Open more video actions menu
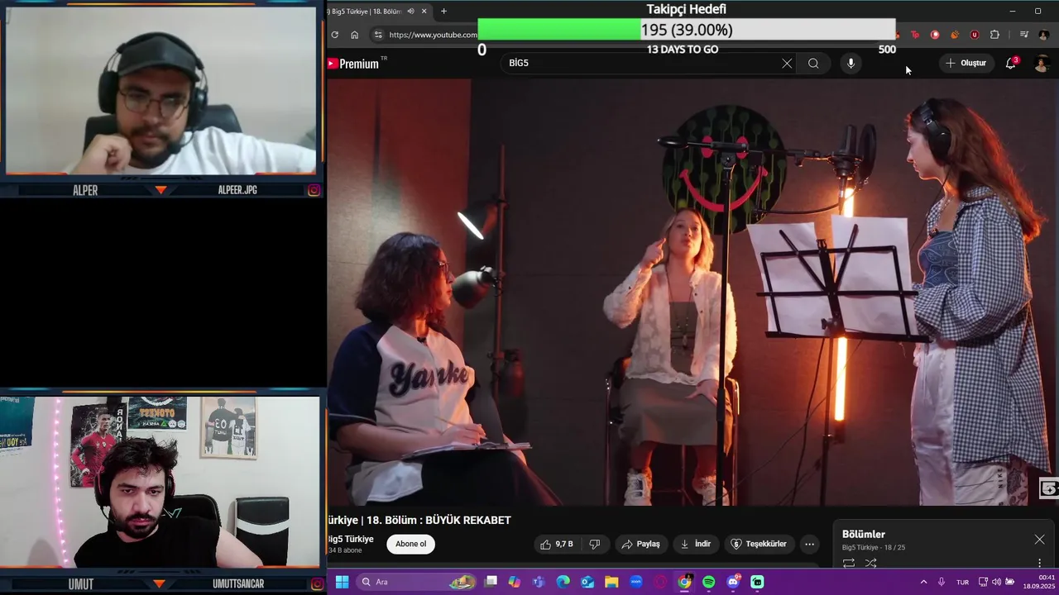 click(809, 544)
